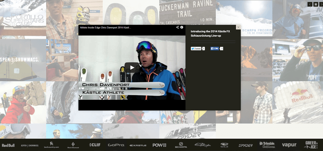Screen dimensions: 323x151
Task: Open the POW sponsor logo
Action: point(159,145)
